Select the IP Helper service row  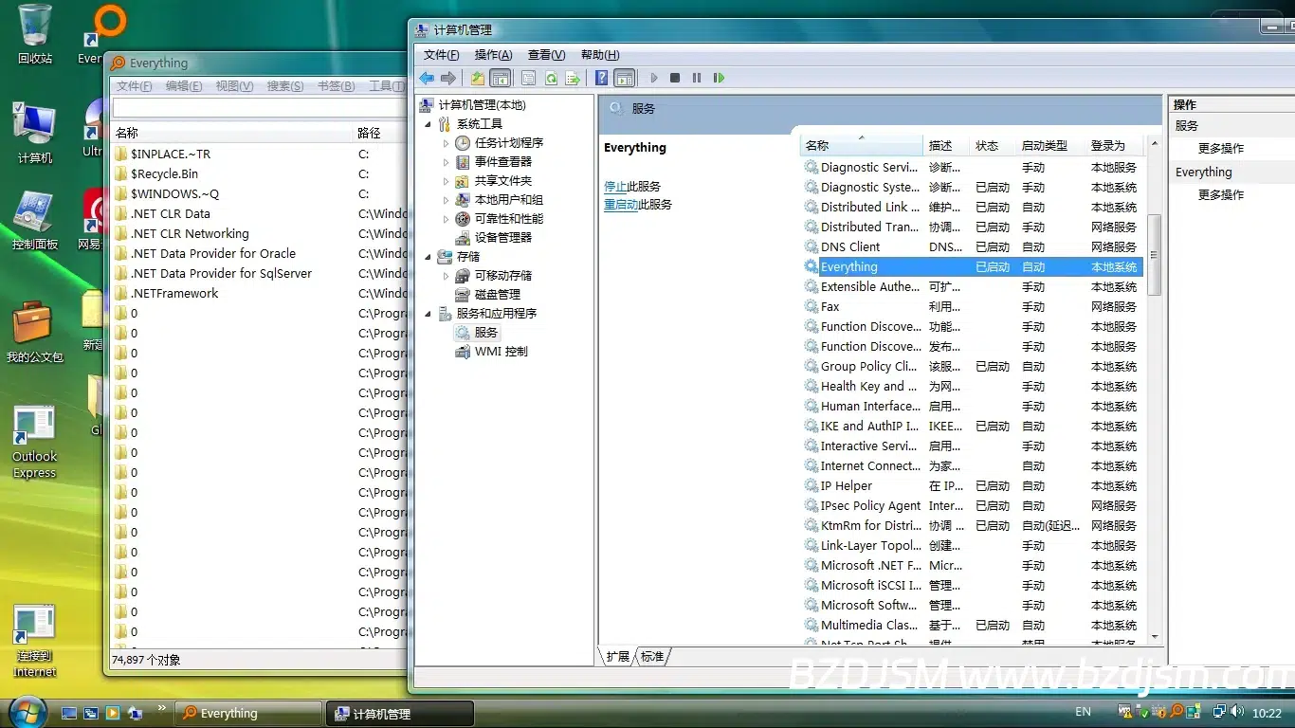(x=973, y=486)
